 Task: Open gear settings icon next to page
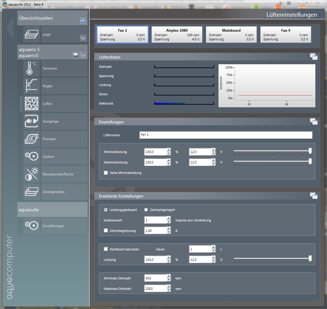point(83,38)
